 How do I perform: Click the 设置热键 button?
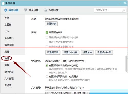(51, 24)
